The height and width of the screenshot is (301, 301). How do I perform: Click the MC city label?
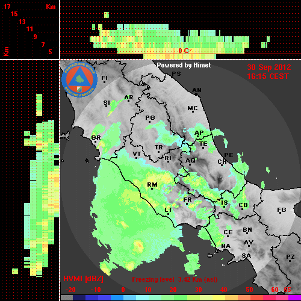coord(193,108)
